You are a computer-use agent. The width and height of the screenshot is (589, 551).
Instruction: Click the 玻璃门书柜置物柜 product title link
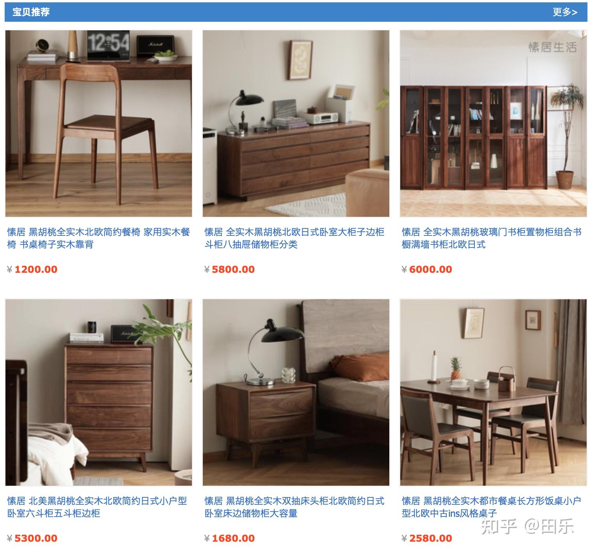coord(492,238)
